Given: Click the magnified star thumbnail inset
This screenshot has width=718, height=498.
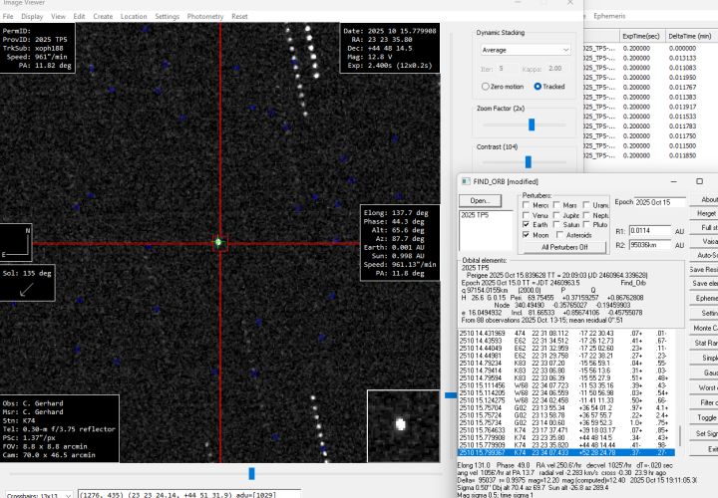Looking at the screenshot, I should (x=400, y=423).
